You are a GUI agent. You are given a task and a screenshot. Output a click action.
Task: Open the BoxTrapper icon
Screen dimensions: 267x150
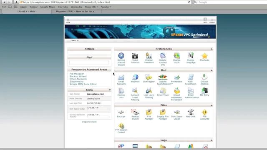(x=149, y=77)
